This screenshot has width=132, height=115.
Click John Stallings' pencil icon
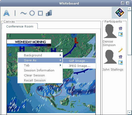(120, 50)
